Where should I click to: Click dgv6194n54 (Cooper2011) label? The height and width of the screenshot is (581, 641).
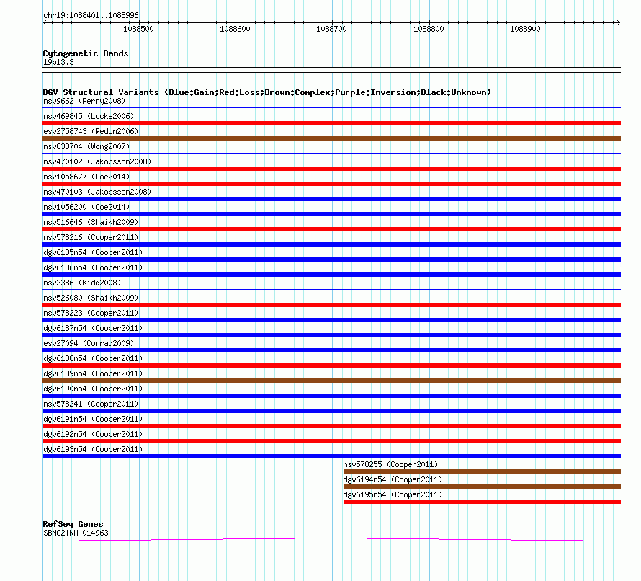coord(393,479)
